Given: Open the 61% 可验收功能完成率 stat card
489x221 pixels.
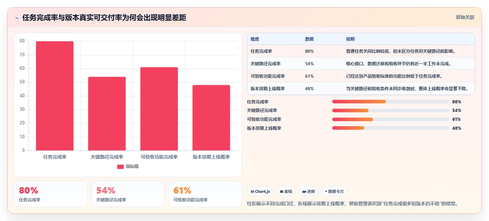Looking at the screenshot, I should click(205, 194).
